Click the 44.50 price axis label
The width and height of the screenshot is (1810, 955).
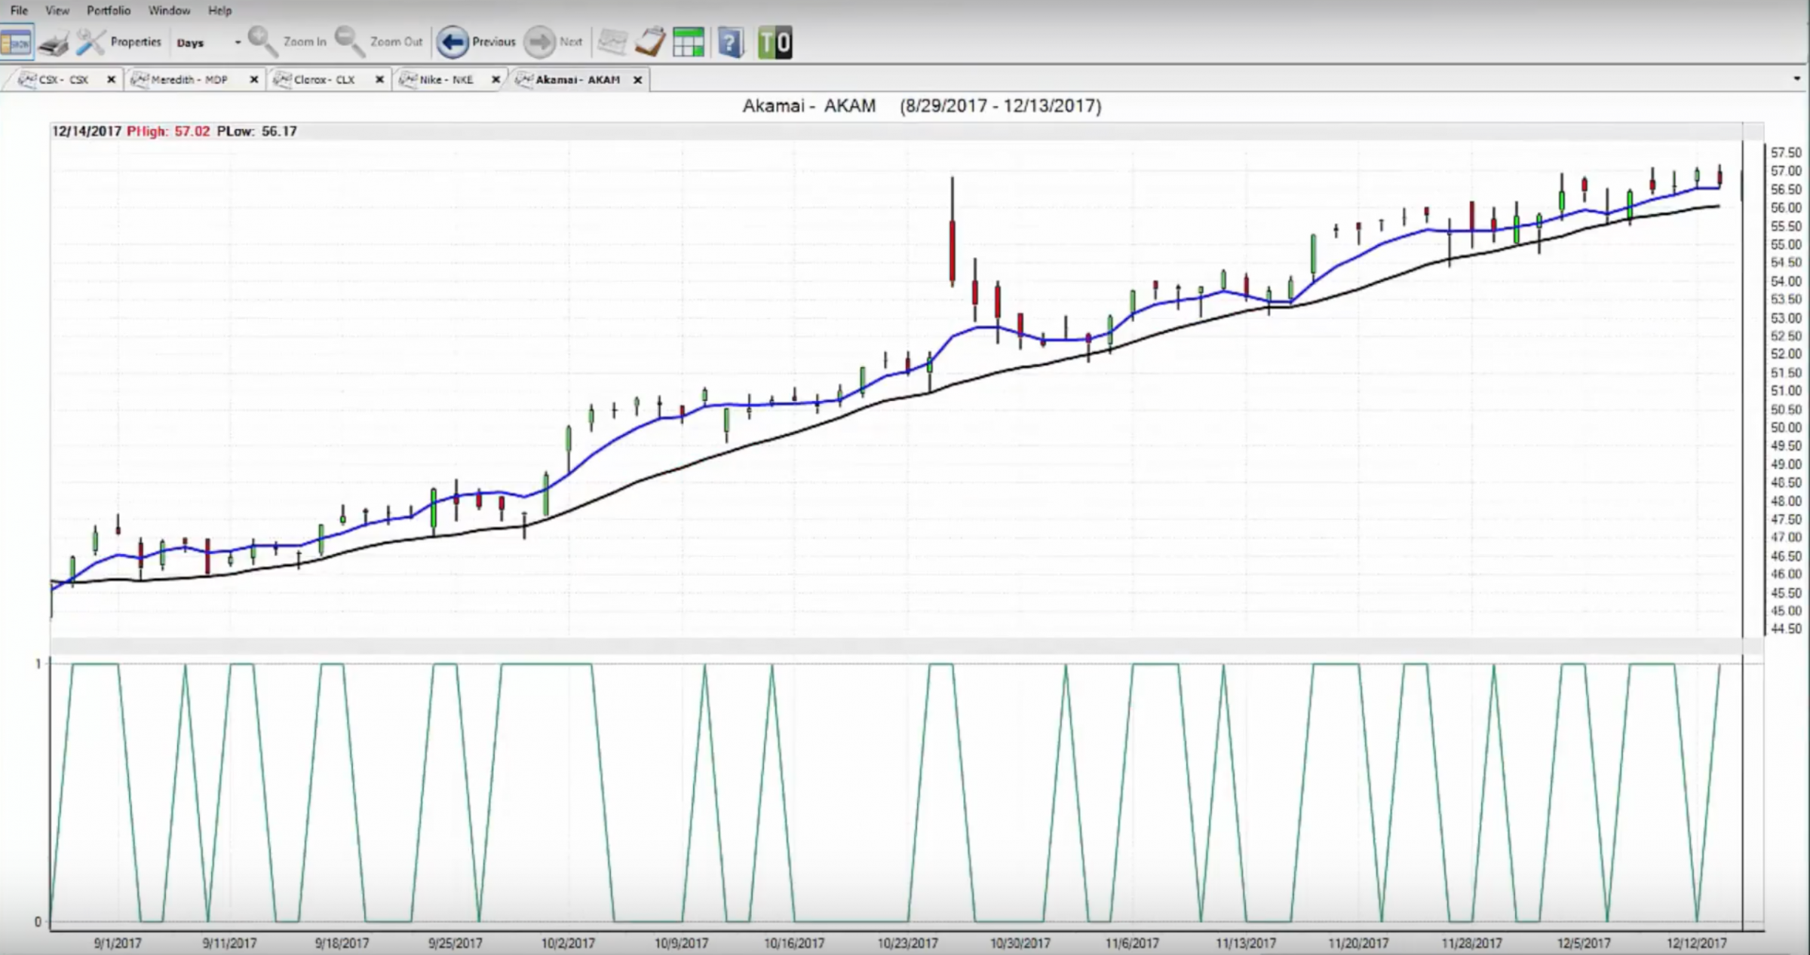[1785, 629]
